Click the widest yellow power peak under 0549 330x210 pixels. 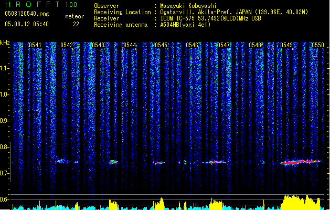[x=301, y=203]
